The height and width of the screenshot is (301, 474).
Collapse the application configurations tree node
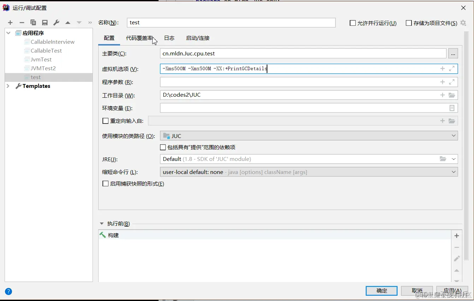click(8, 33)
